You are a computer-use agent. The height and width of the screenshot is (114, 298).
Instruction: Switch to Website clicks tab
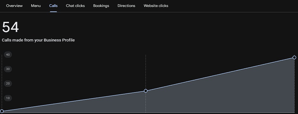click(x=156, y=6)
